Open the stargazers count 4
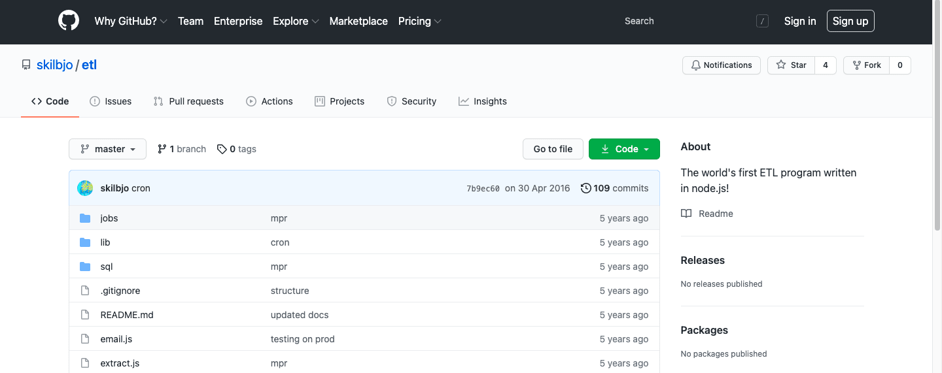Image resolution: width=942 pixels, height=373 pixels. [826, 65]
